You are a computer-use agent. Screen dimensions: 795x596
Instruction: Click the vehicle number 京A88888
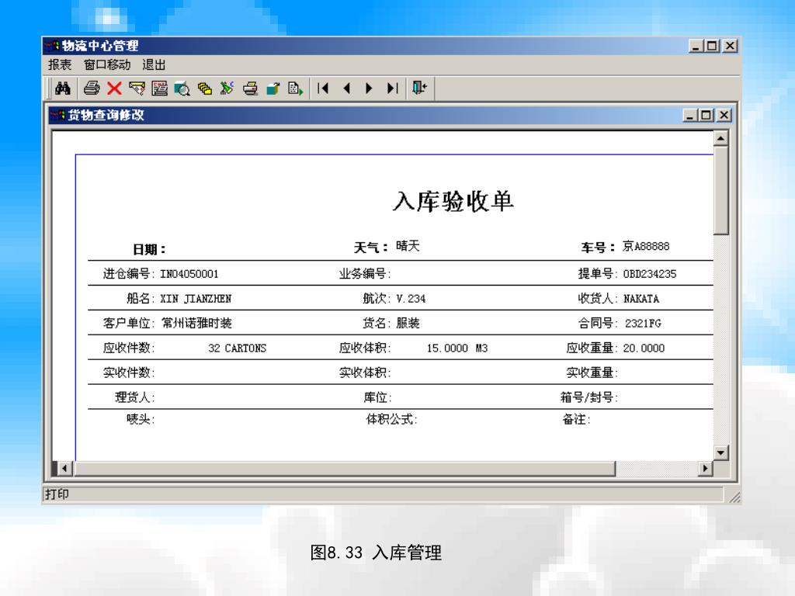(646, 246)
